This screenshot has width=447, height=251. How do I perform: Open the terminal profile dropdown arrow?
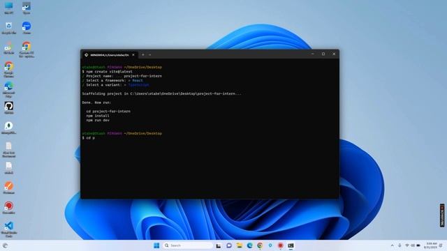[x=150, y=54]
